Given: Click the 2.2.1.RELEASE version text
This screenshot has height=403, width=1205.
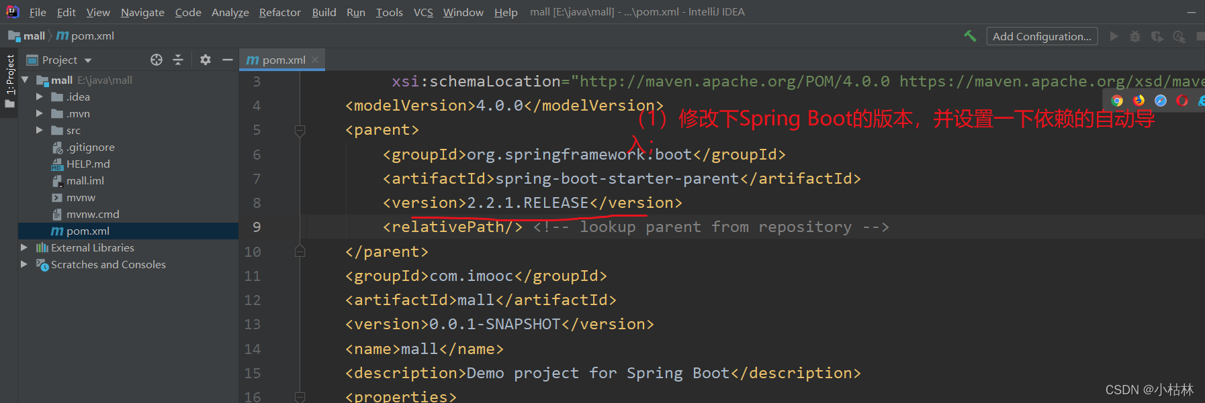Looking at the screenshot, I should (x=527, y=203).
